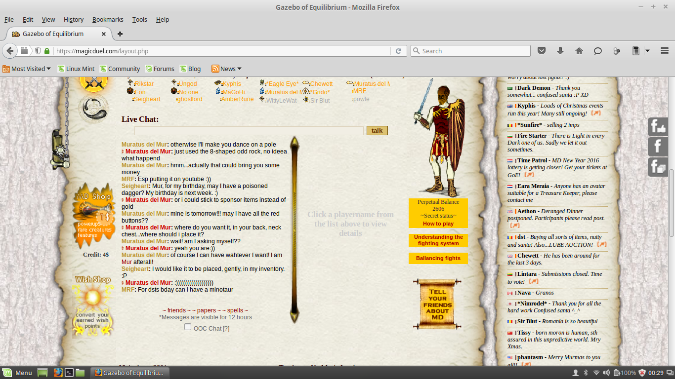Open the History menu
Screen dimensions: 675x379
pyautogui.click(x=74, y=19)
